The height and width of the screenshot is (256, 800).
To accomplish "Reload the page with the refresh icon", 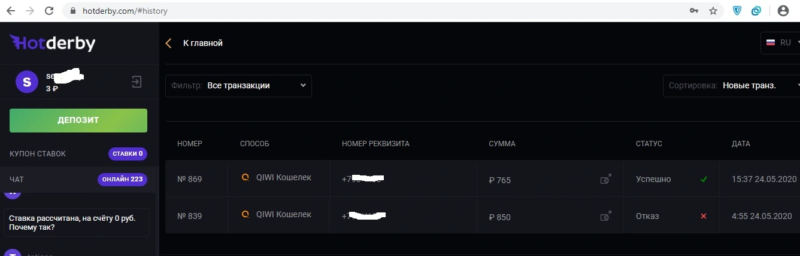I will [50, 11].
